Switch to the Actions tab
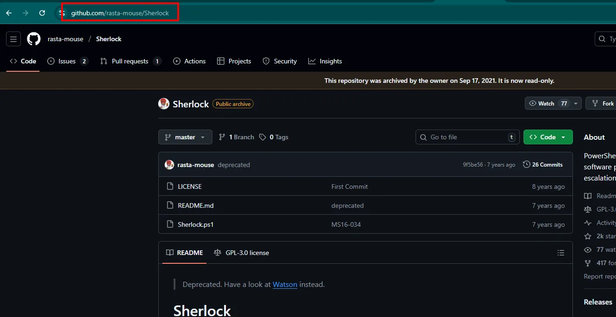Image resolution: width=616 pixels, height=317 pixels. click(189, 61)
